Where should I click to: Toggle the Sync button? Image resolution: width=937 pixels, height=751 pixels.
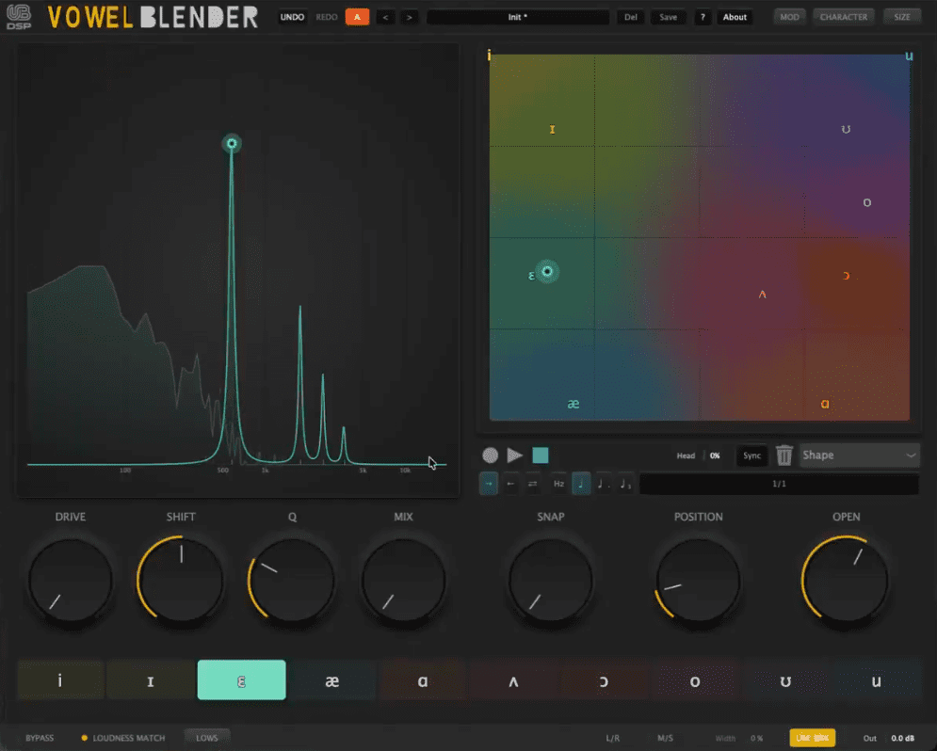[x=751, y=455]
